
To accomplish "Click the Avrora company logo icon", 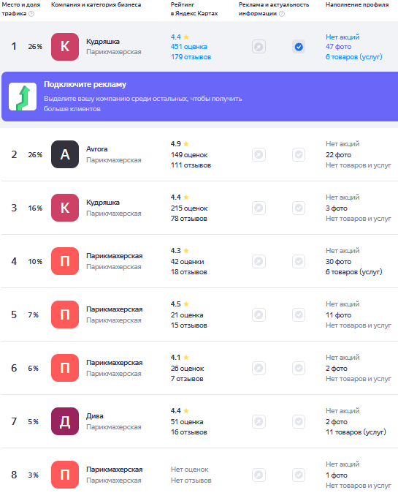I will 65,154.
